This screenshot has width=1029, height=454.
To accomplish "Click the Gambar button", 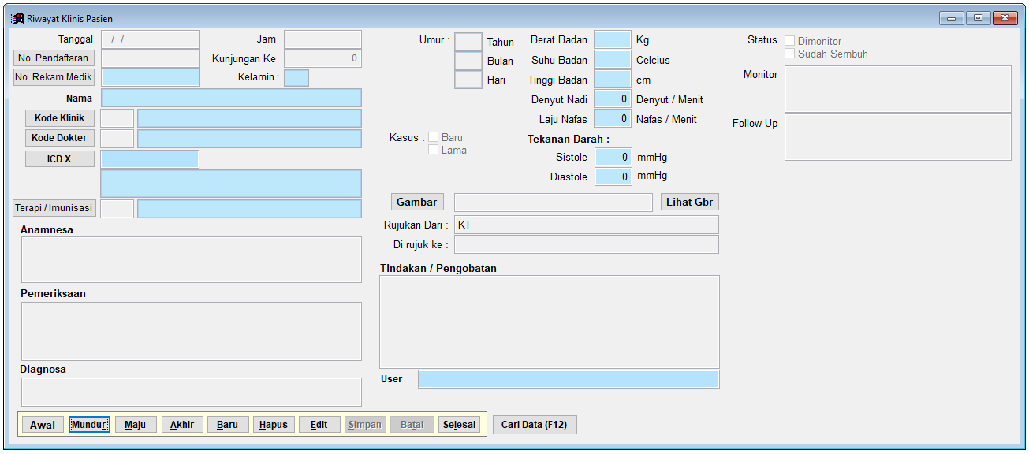I will (417, 203).
